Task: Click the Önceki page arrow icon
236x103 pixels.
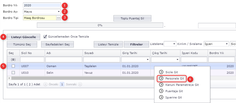Action: (x=45, y=84)
